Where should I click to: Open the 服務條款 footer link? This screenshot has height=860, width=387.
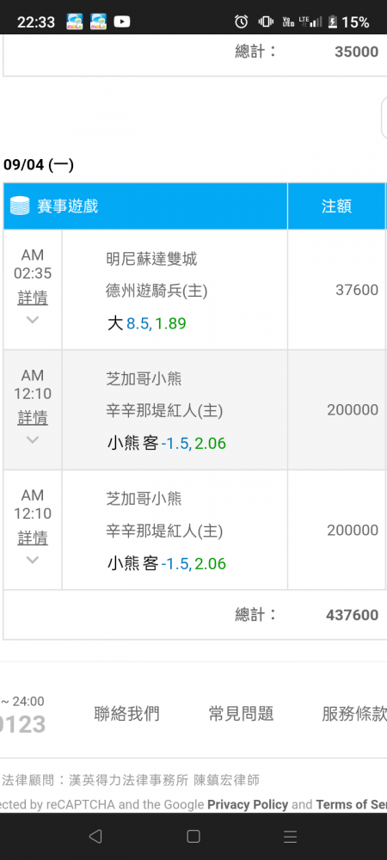[354, 714]
